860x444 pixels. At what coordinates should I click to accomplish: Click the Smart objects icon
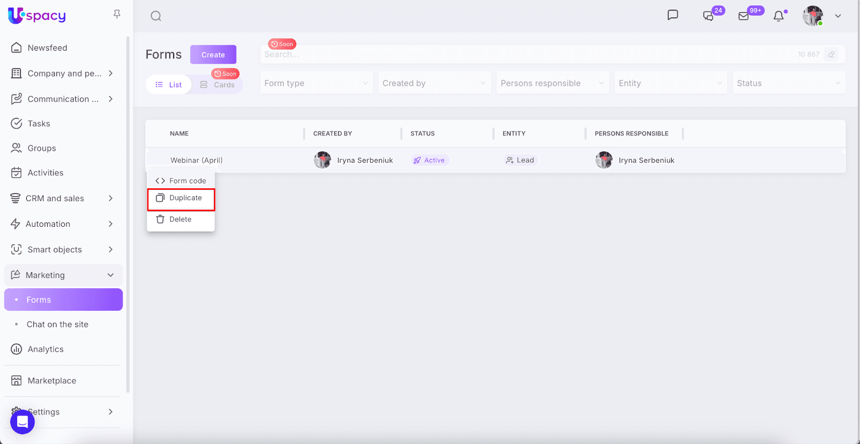[x=17, y=249]
